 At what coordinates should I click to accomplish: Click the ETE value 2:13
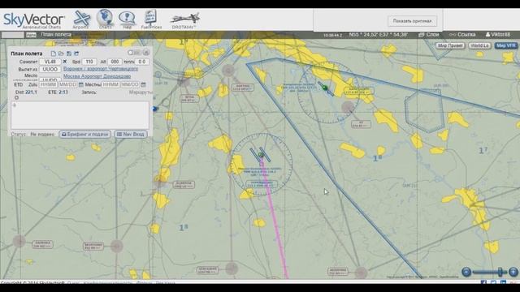pos(63,92)
